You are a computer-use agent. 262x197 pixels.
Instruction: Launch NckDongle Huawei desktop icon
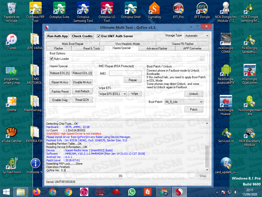(226, 105)
